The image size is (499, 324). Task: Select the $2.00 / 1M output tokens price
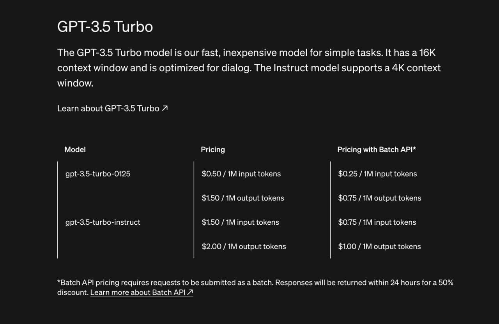point(244,247)
